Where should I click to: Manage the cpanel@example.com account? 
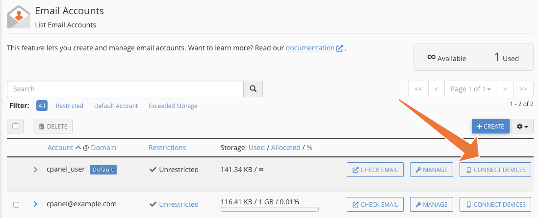432,204
